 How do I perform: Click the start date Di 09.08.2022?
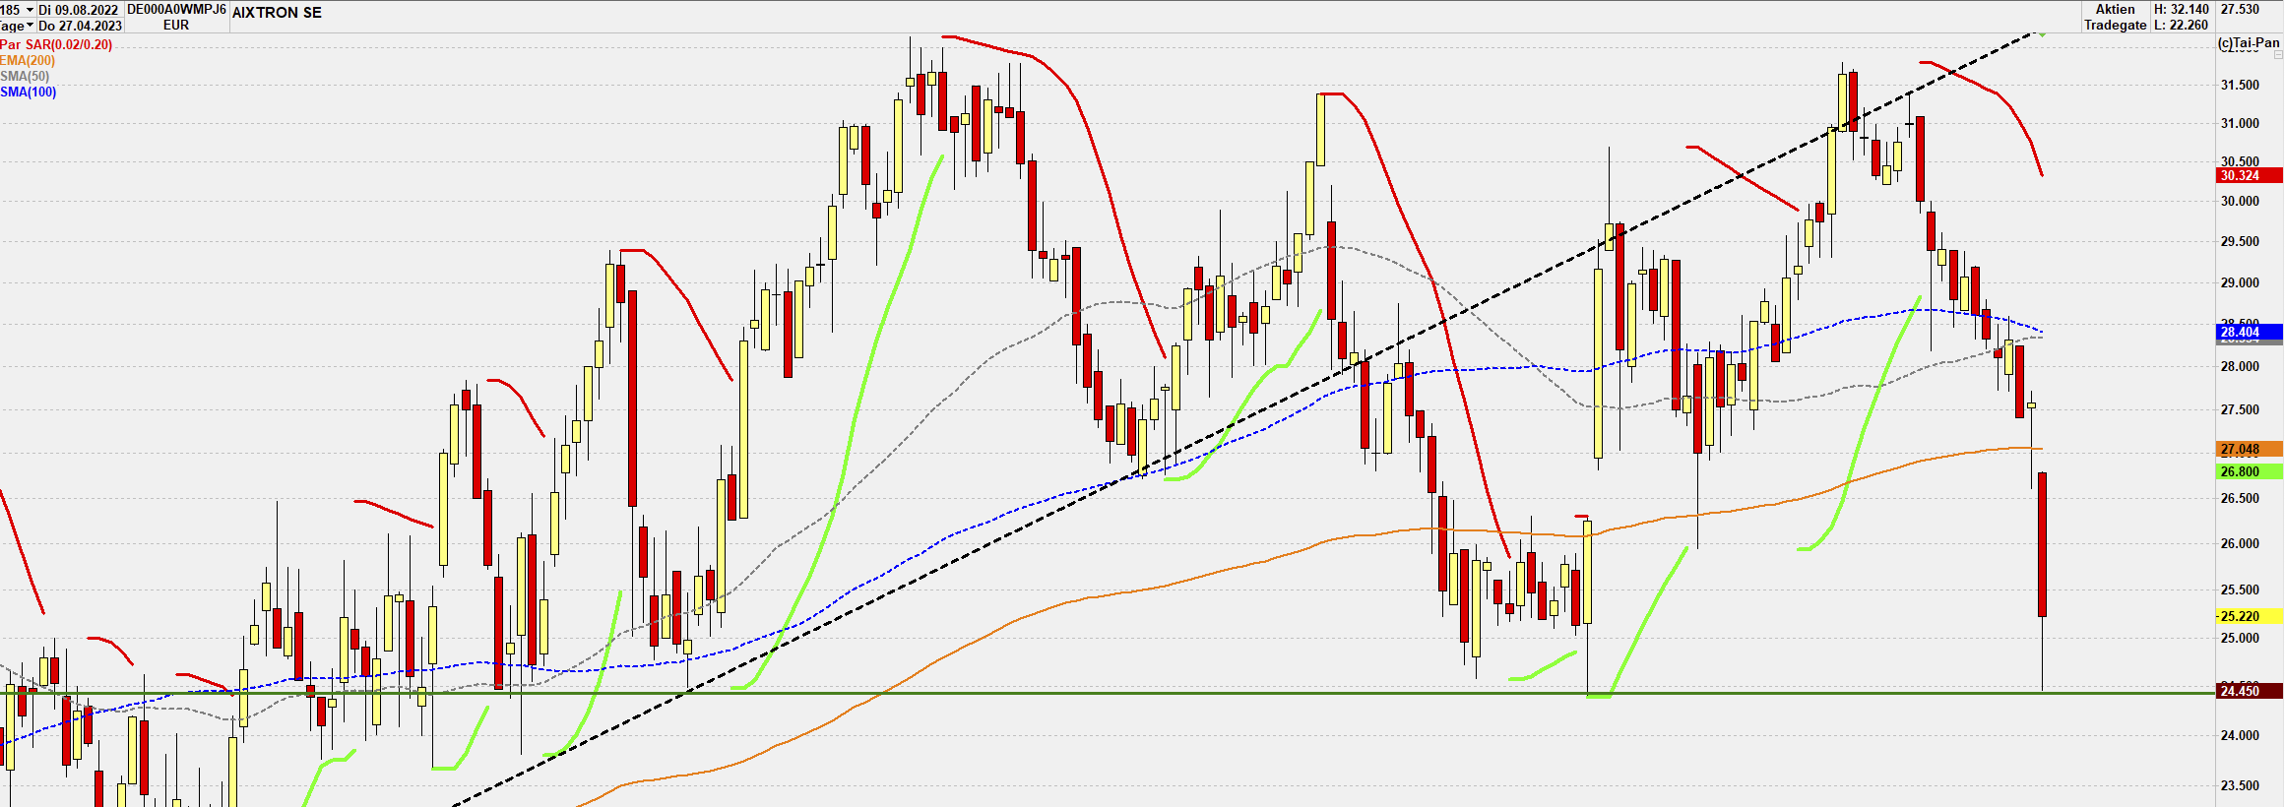79,10
